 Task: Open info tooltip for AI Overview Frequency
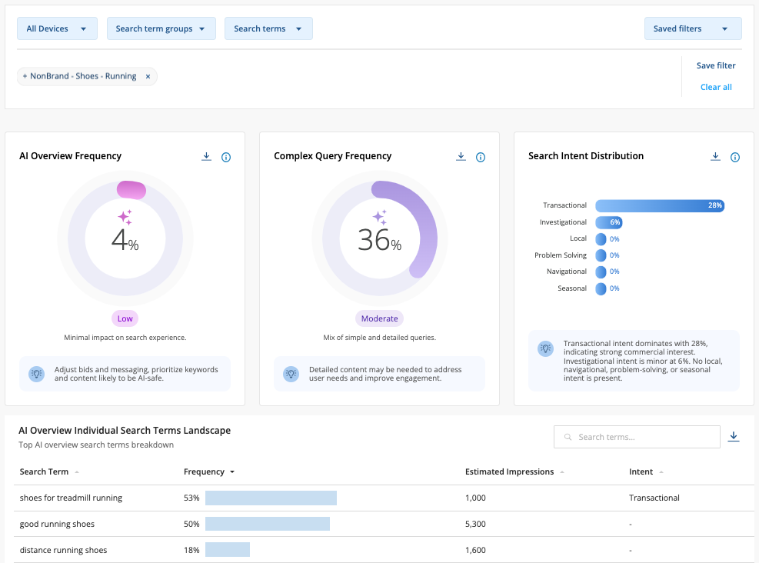tap(226, 157)
